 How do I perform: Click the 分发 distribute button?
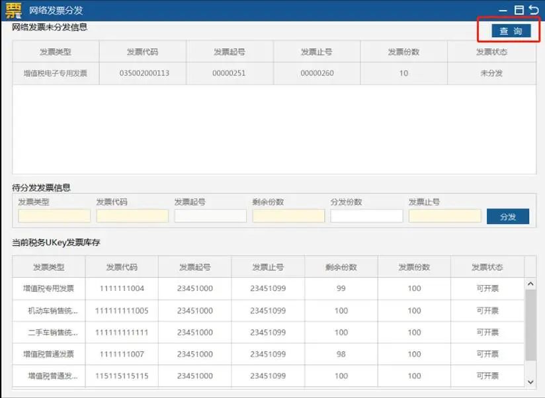[508, 217]
